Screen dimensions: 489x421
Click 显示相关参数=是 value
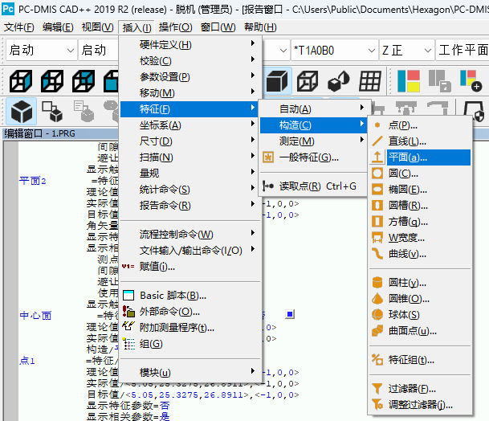click(x=165, y=417)
